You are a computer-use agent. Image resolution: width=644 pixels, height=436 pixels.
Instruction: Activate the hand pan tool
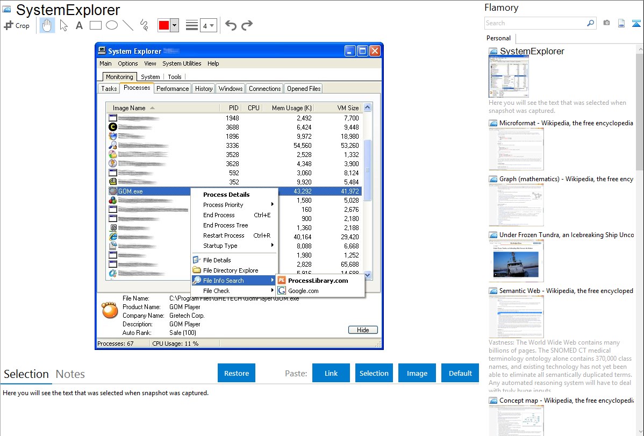tap(47, 25)
